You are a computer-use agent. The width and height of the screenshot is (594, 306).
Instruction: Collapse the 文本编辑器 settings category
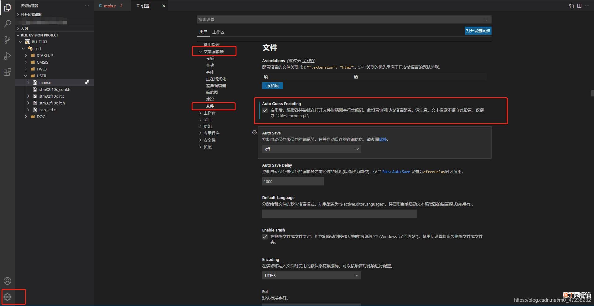pos(200,52)
